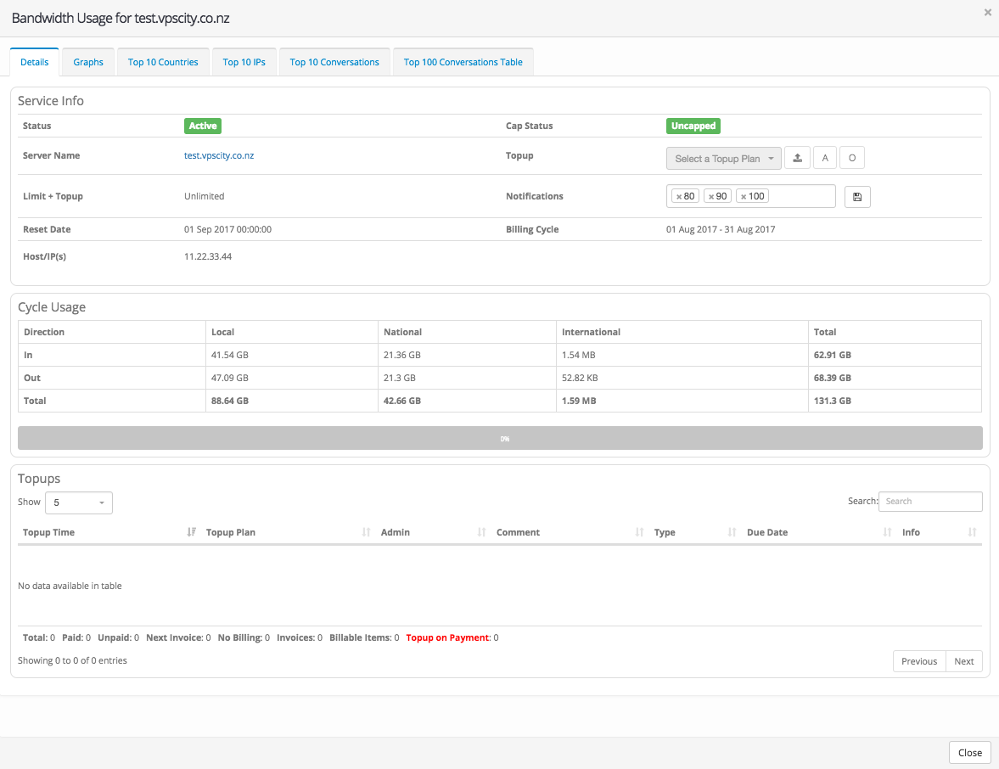The image size is (999, 769).
Task: Open the Select a Topup Plan dropdown
Action: [x=723, y=159]
